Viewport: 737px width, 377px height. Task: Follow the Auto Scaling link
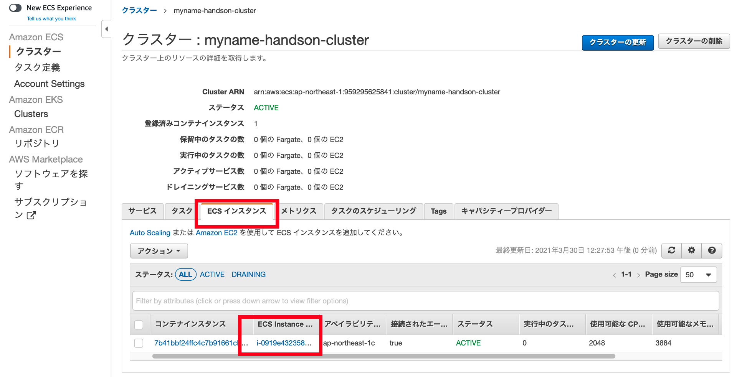pyautogui.click(x=150, y=233)
